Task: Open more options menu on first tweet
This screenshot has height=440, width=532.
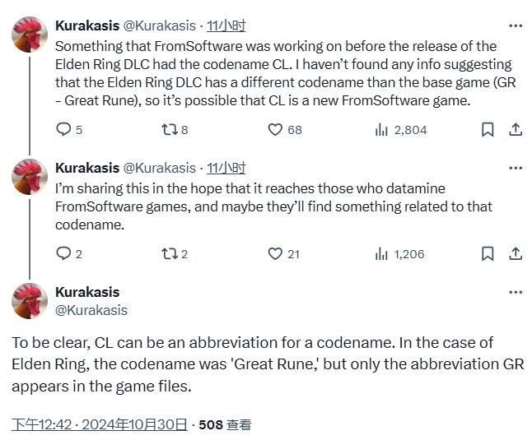Action: pos(516,25)
